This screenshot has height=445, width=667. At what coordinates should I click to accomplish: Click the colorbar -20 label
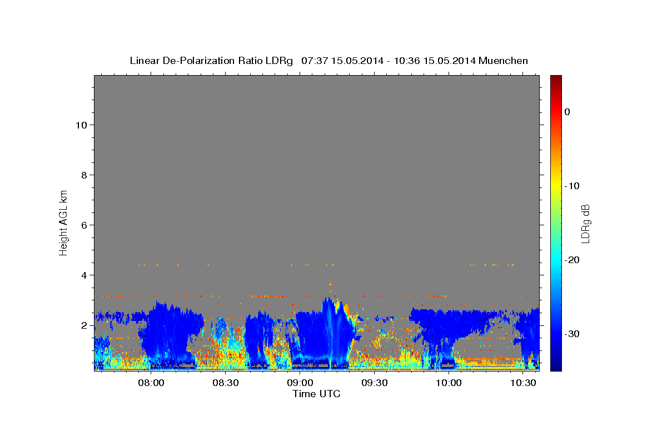point(573,260)
